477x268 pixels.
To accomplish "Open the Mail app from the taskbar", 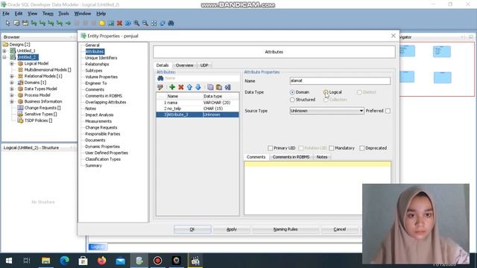I will (121, 261).
